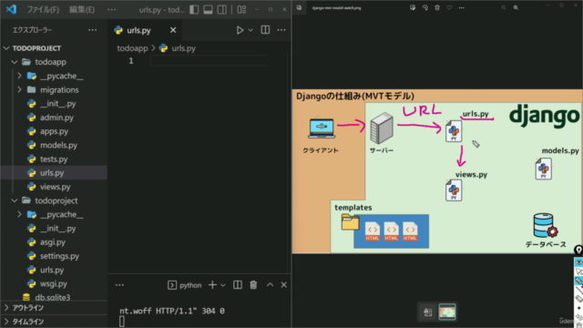
Task: Open wsgi.py in todoproject
Action: point(54,283)
